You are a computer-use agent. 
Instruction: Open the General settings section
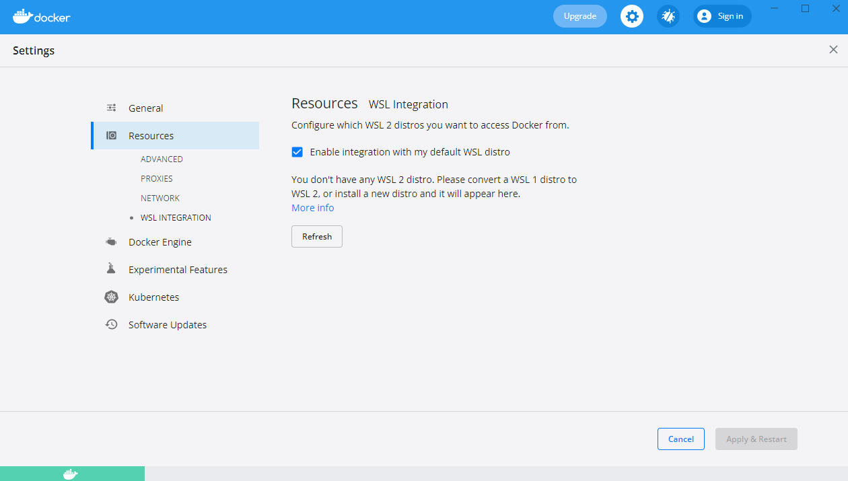[x=175, y=108]
